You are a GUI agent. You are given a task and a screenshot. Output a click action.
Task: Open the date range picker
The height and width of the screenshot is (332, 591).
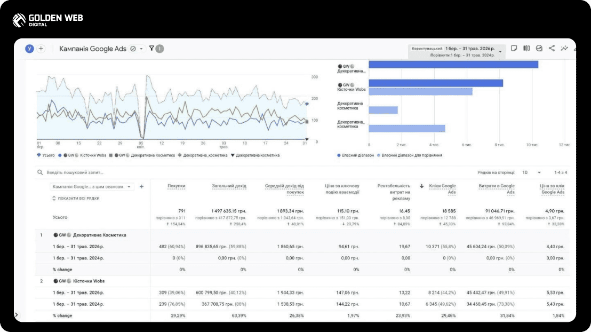457,51
